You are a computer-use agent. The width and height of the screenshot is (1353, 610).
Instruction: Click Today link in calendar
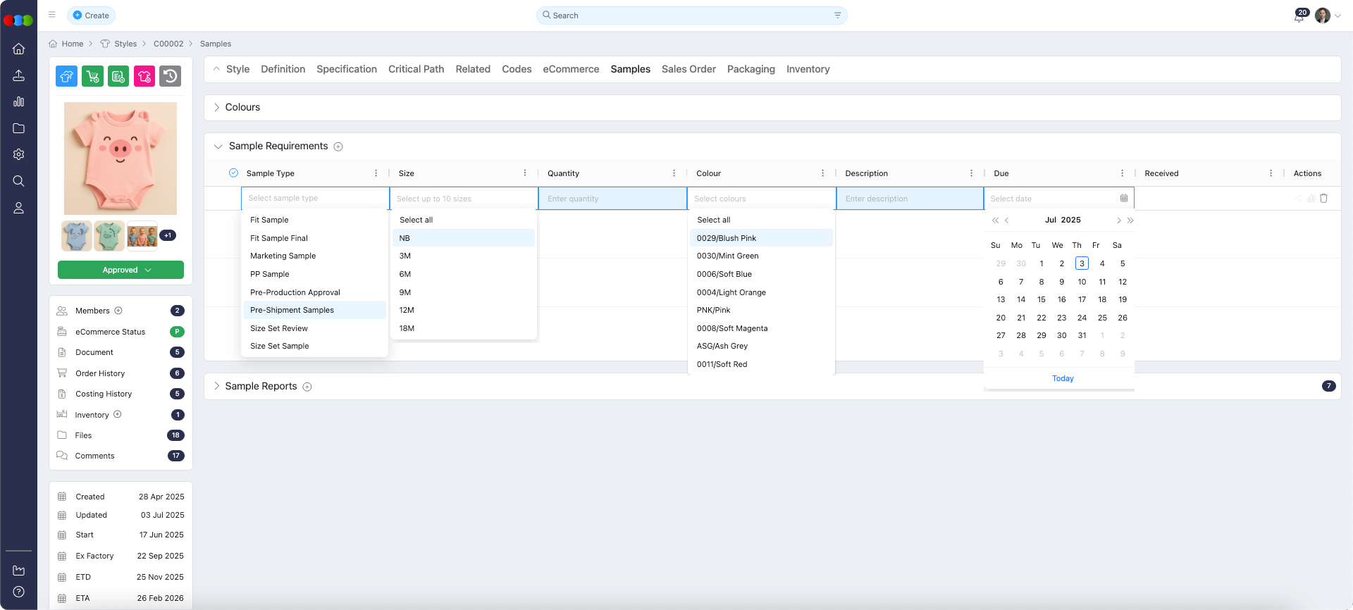[x=1063, y=378]
